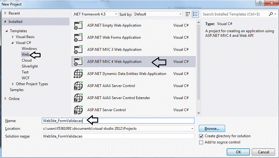Expand Other Project Types node
Image resolution: width=279 pixels, height=158 pixels.
13,84
